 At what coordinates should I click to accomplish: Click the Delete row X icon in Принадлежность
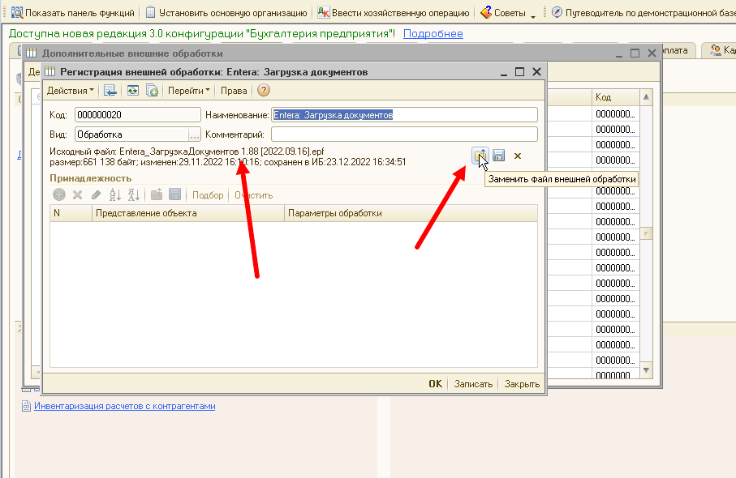77,194
